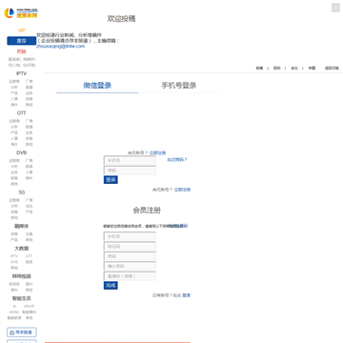Viewport: 343px width, 343px height.
Task: Open the 智能生活 category heading
Action: coord(22,298)
